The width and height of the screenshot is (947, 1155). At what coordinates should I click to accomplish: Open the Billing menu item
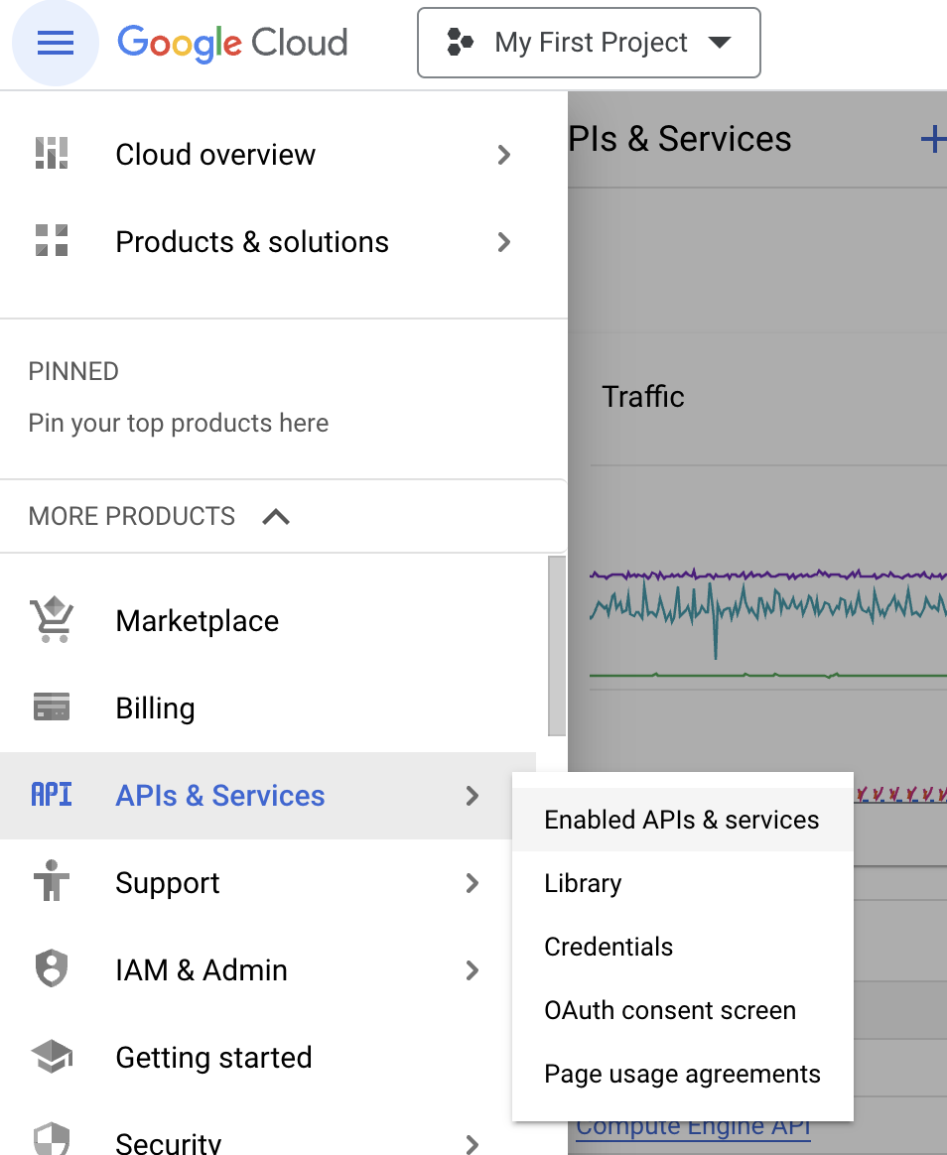pos(268,707)
